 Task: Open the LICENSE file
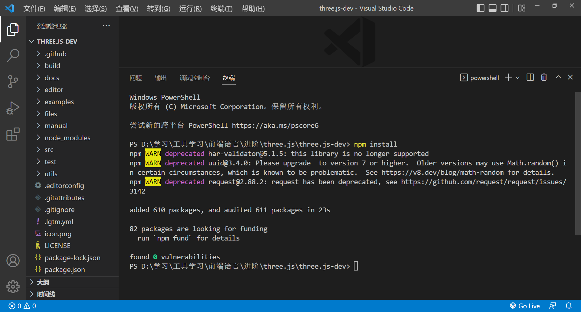tap(72, 246)
